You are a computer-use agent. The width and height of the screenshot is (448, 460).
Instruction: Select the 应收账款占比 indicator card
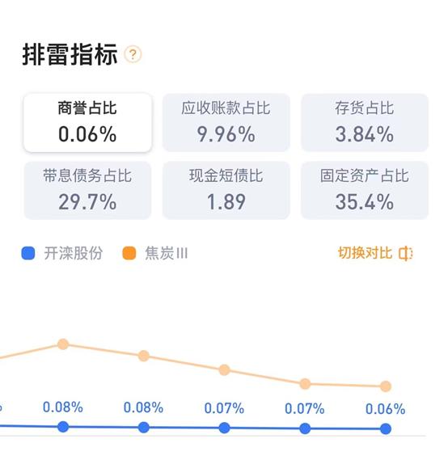coord(226,123)
